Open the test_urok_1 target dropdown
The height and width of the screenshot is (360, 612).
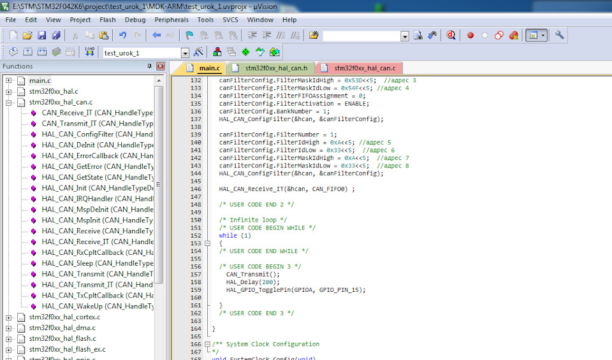point(186,53)
